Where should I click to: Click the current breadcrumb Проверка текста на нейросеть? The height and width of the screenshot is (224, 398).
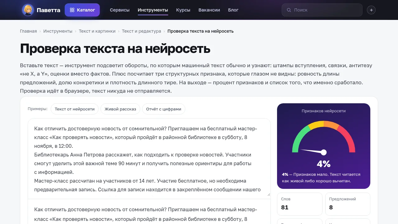tap(201, 31)
